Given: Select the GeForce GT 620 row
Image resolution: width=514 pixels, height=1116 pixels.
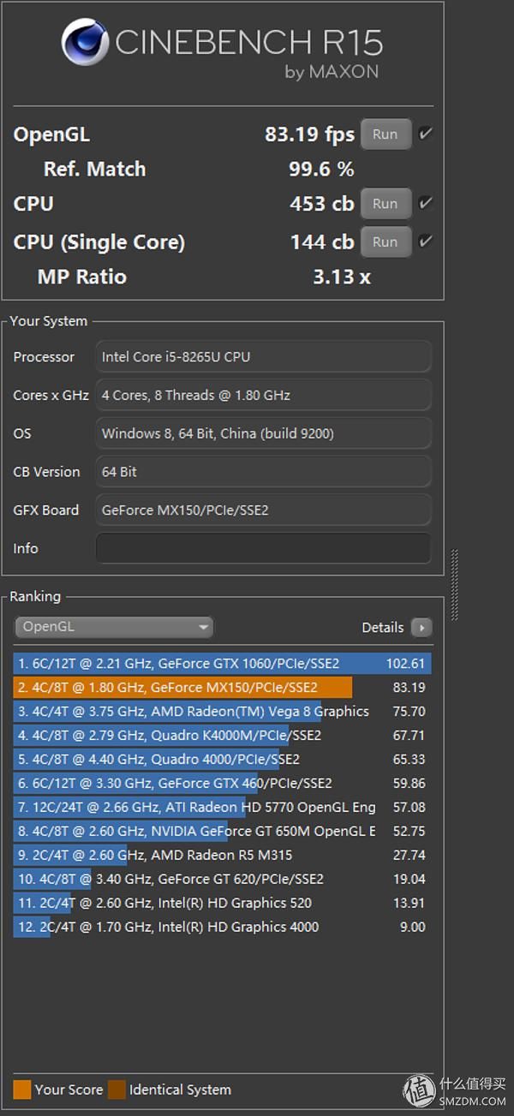Looking at the screenshot, I should (x=223, y=879).
